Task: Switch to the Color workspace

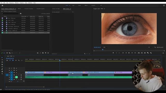Action: pos(73,5)
